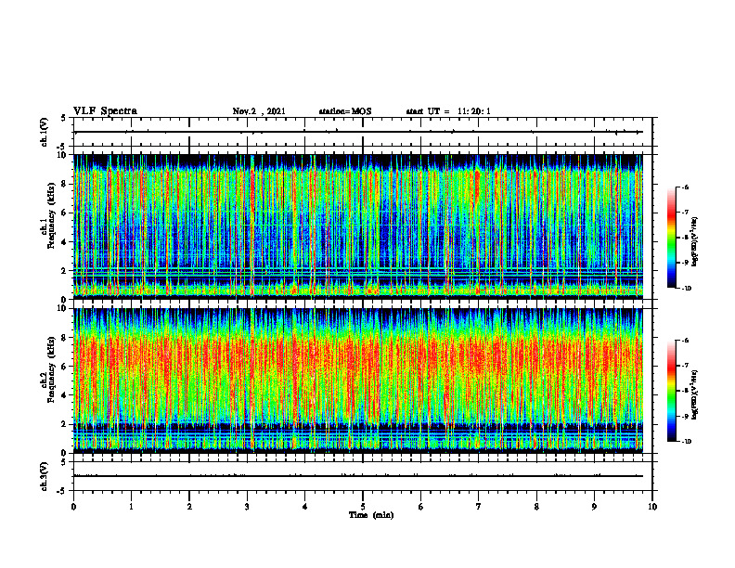The height and width of the screenshot is (568, 735).
Task: Select the ch.2 "Frequency (kHz)" axis label
Action: point(51,369)
